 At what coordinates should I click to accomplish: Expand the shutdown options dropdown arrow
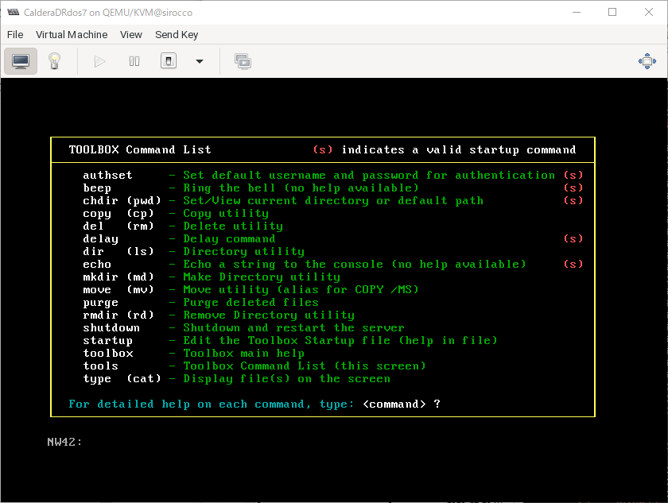click(199, 61)
